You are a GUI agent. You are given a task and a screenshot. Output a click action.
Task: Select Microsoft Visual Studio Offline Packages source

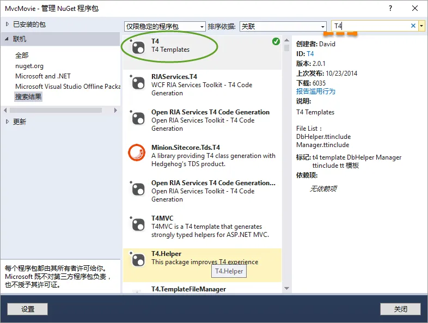pyautogui.click(x=68, y=87)
